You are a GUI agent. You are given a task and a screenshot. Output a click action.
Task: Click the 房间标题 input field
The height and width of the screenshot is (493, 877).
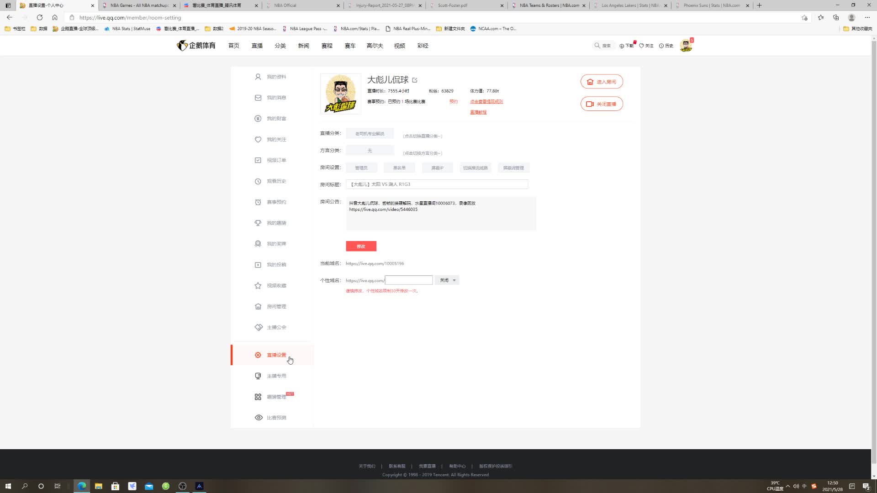tap(437, 184)
